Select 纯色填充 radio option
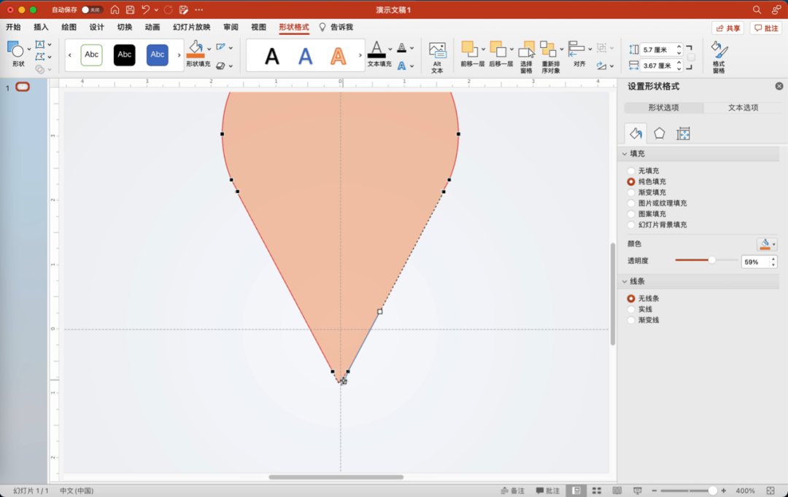Viewport: 788px width, 497px height. [x=630, y=181]
